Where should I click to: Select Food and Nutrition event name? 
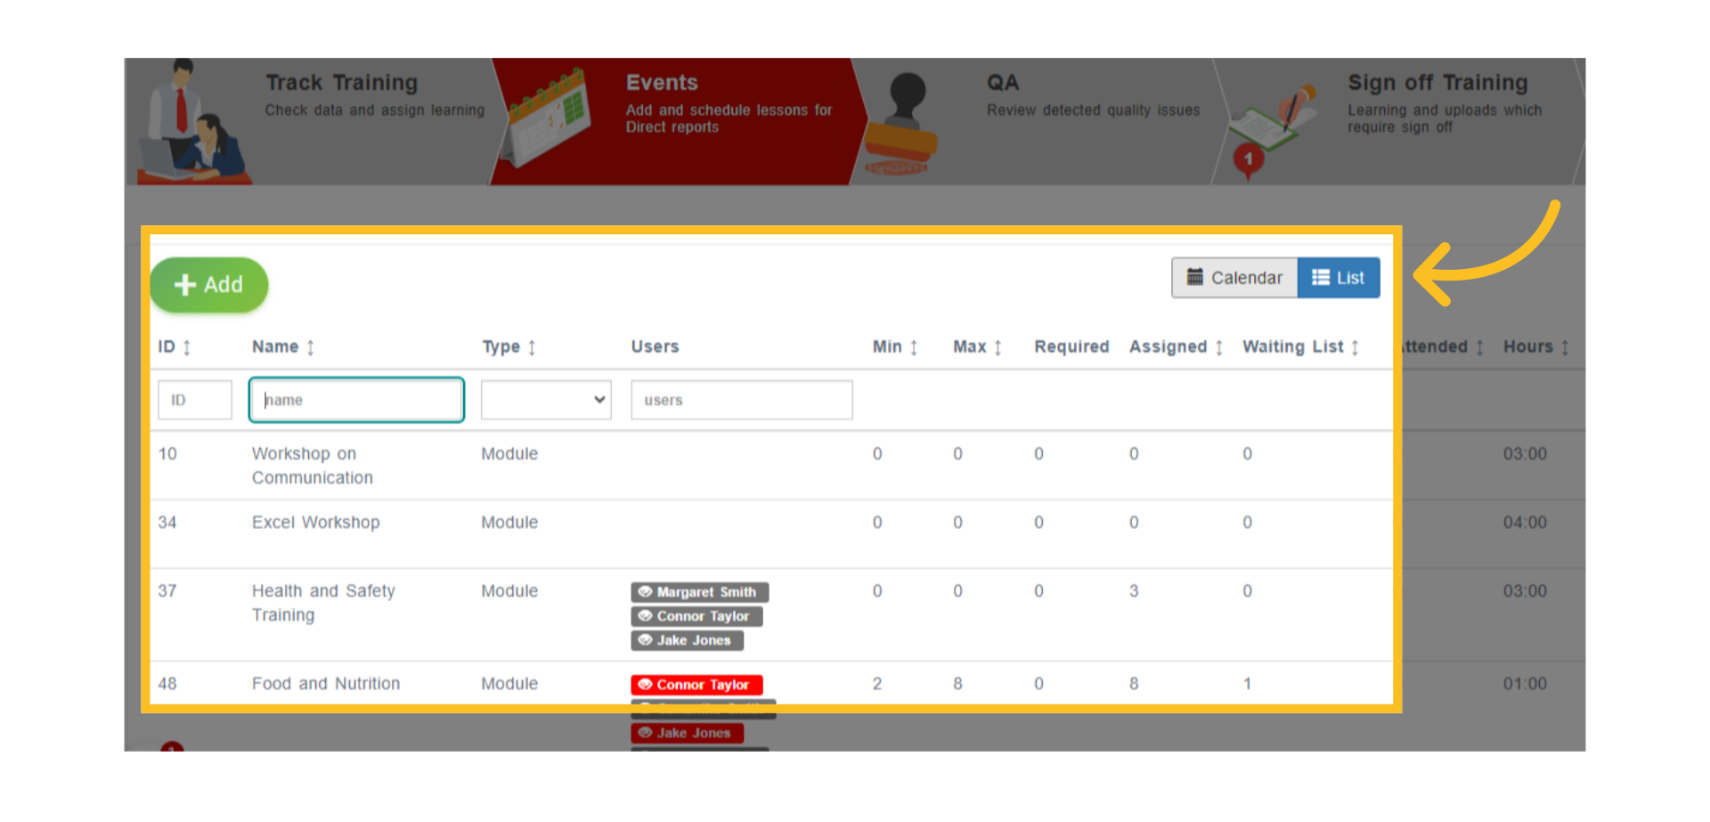[326, 684]
